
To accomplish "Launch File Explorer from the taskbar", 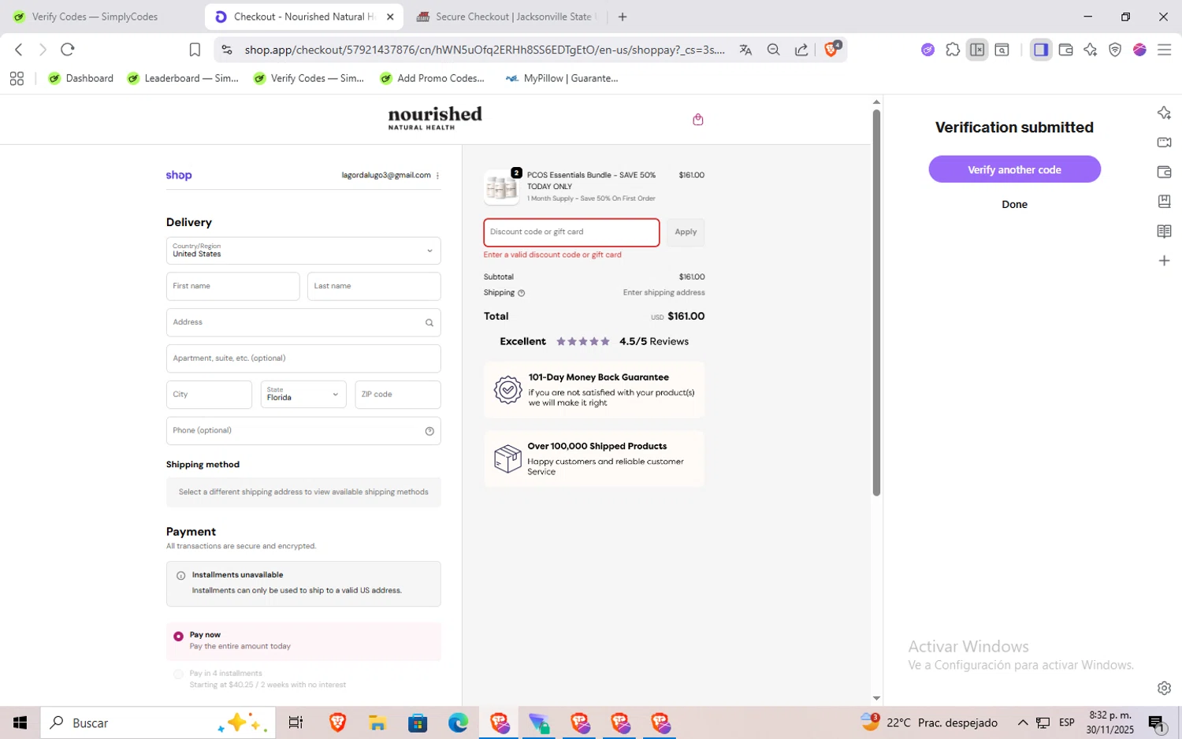I will tap(377, 722).
